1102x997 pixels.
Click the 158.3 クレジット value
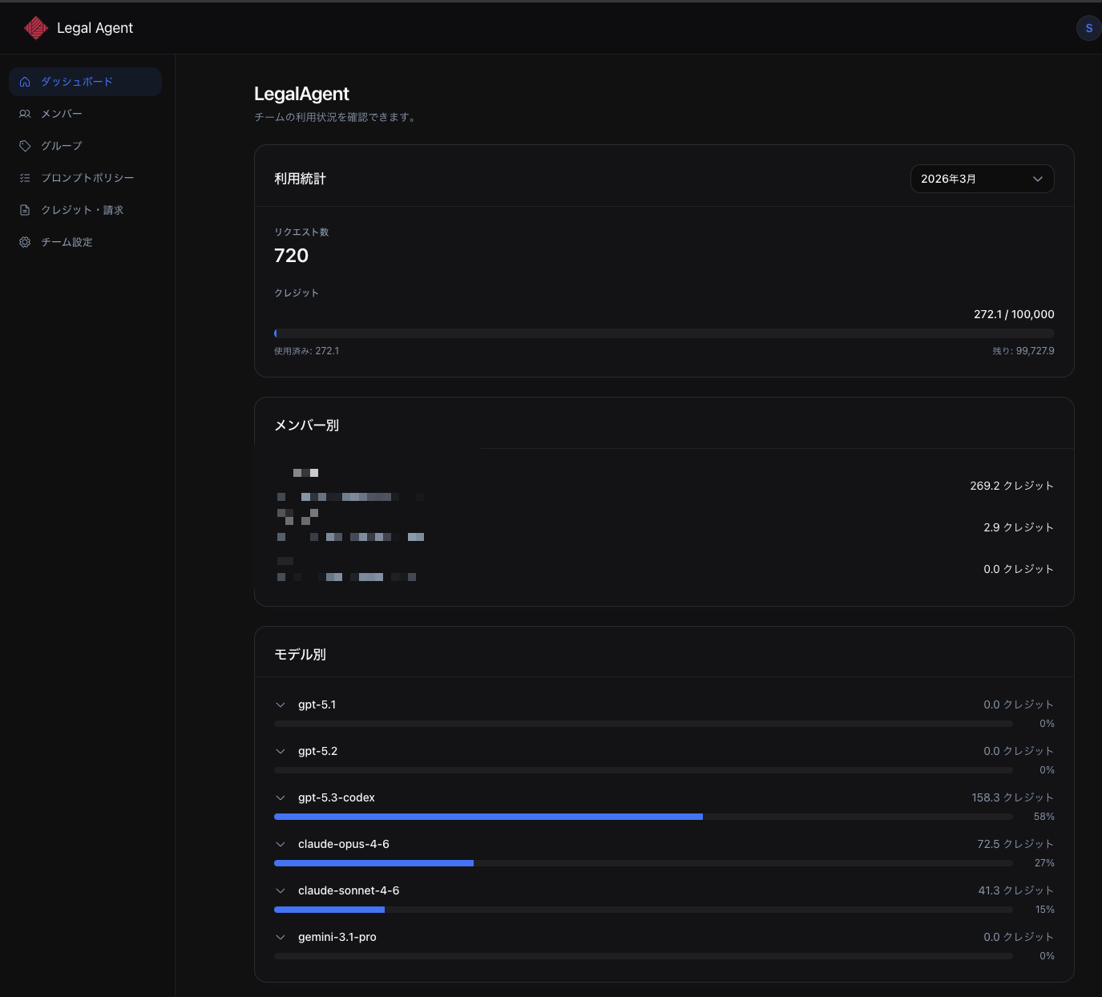(x=1012, y=797)
